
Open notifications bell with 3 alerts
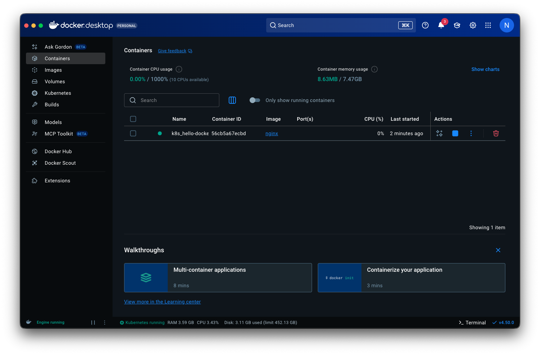[x=441, y=25]
